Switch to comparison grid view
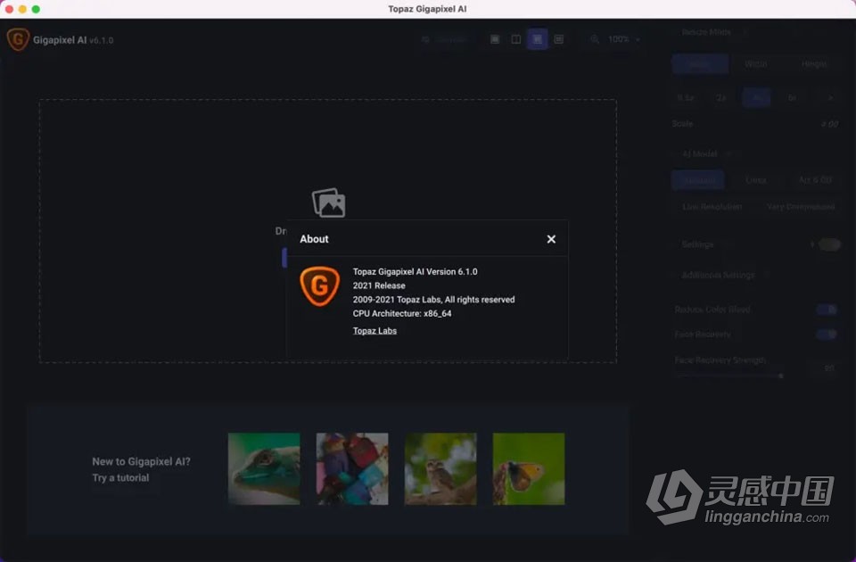Screen dimensions: 856x562 (558, 39)
